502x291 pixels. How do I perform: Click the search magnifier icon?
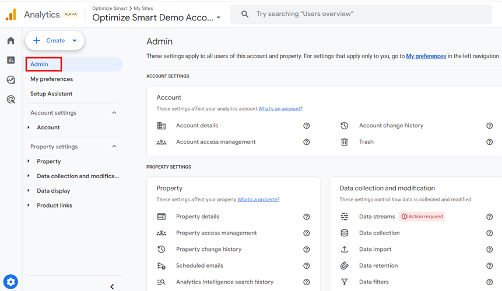[245, 14]
